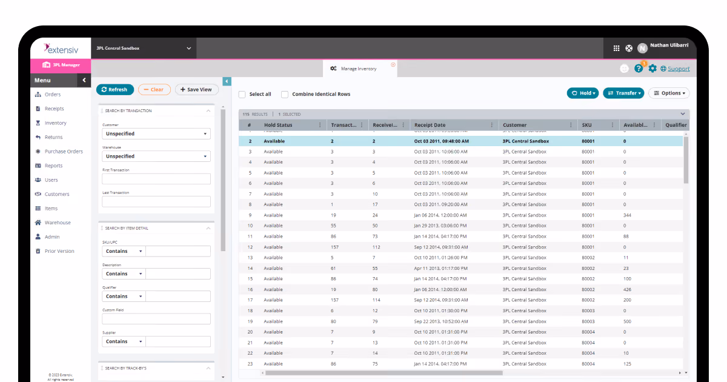Collapse Search By Item Detail section

click(x=208, y=229)
